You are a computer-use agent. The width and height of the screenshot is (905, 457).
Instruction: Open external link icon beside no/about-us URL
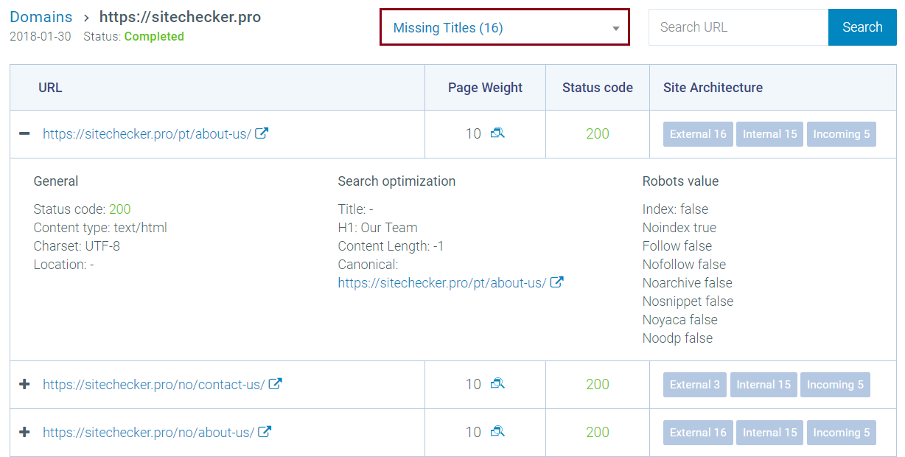click(x=265, y=432)
